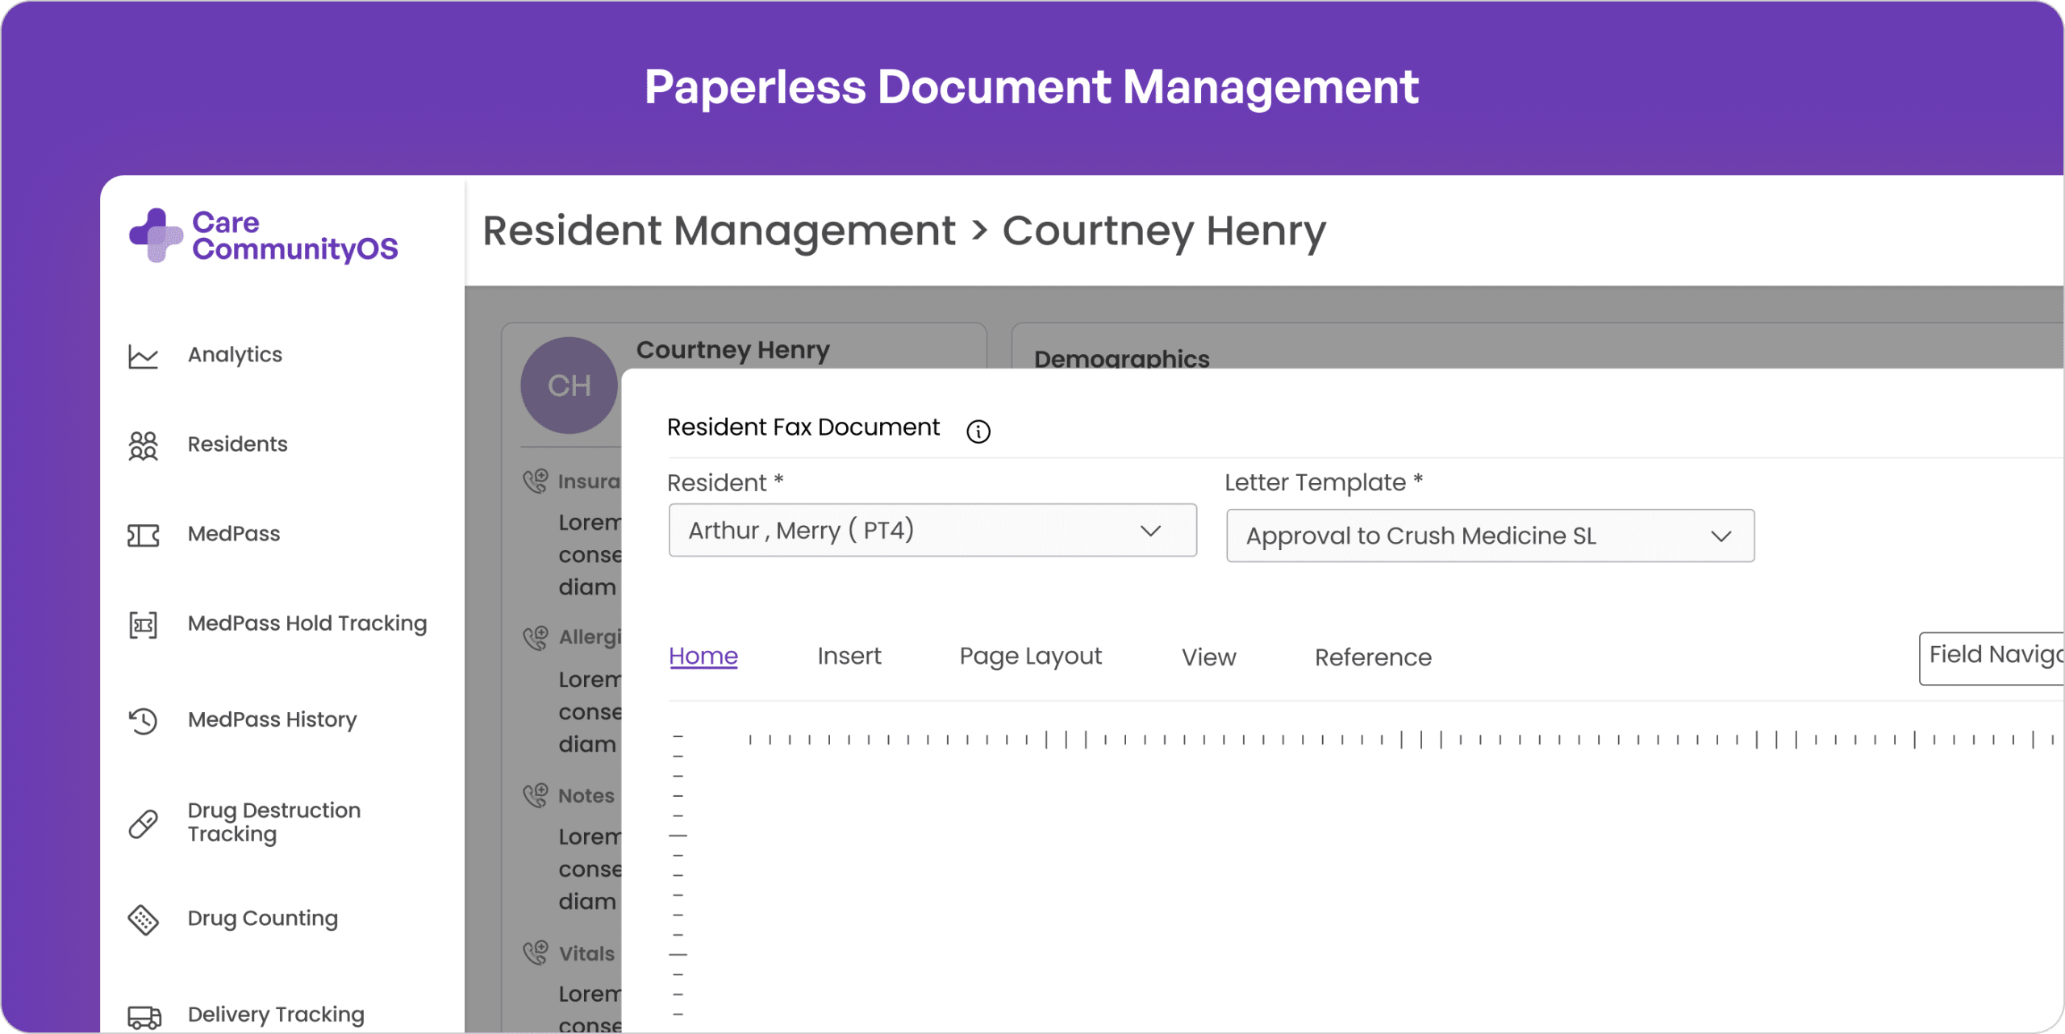2065x1034 pixels.
Task: Click the Vitals section label
Action: coord(586,953)
